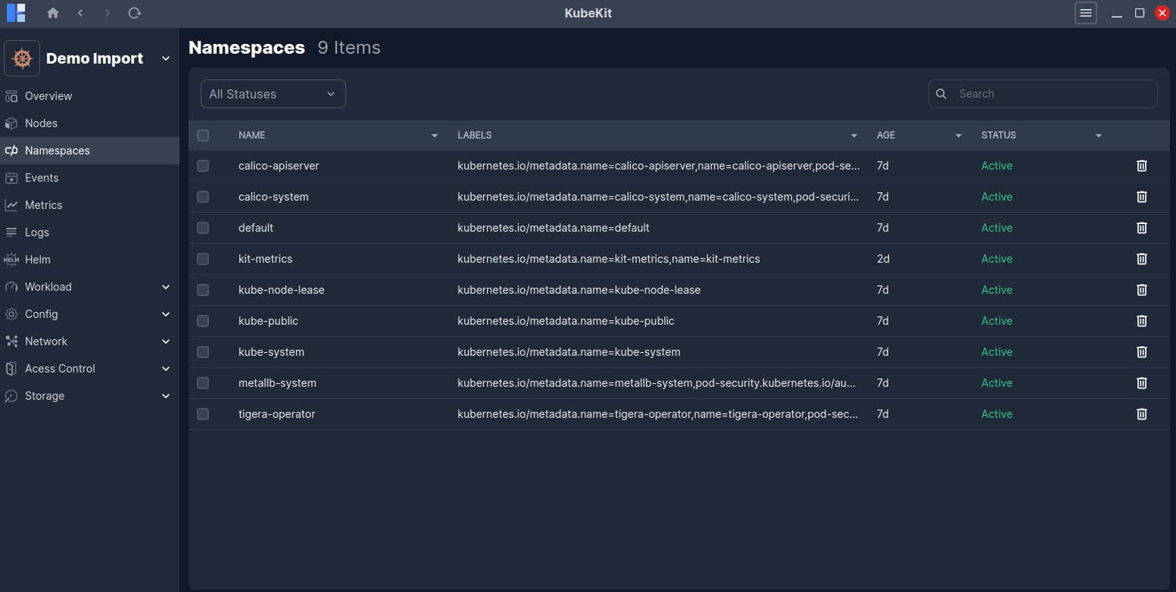Screen dimensions: 1176x592
Task: Open the Nodes section in sidebar
Action: pos(41,123)
